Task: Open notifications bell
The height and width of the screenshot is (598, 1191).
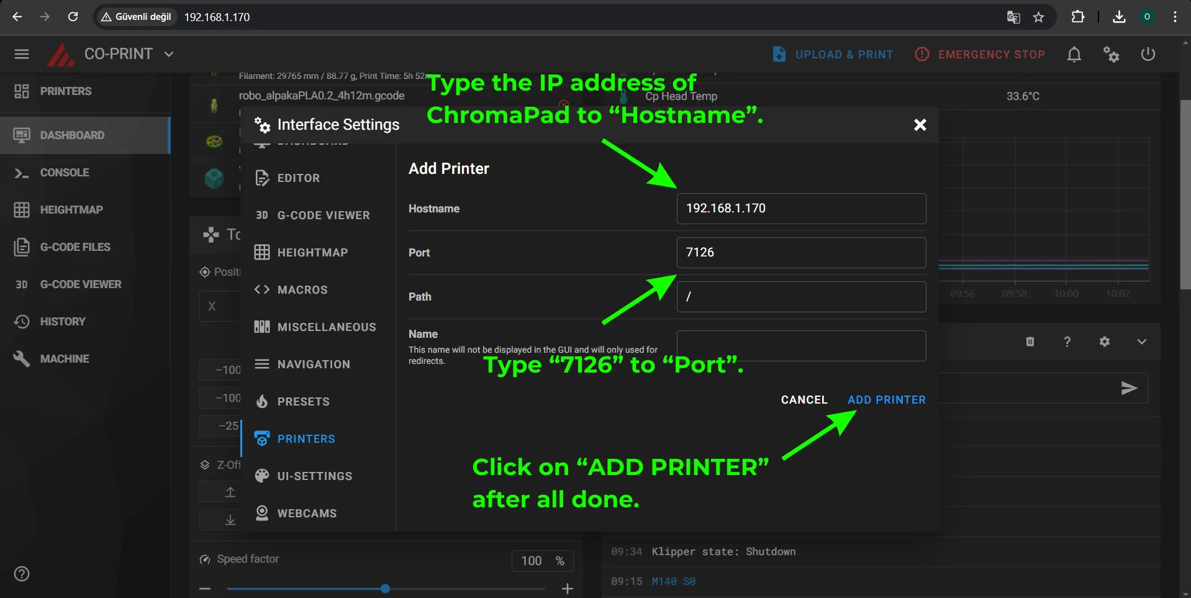Action: (x=1074, y=54)
